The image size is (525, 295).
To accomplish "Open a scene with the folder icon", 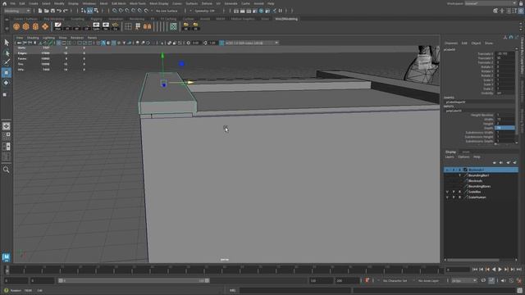I will (47, 11).
